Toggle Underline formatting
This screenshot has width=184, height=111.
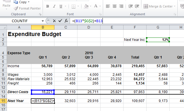(x=61, y=6)
